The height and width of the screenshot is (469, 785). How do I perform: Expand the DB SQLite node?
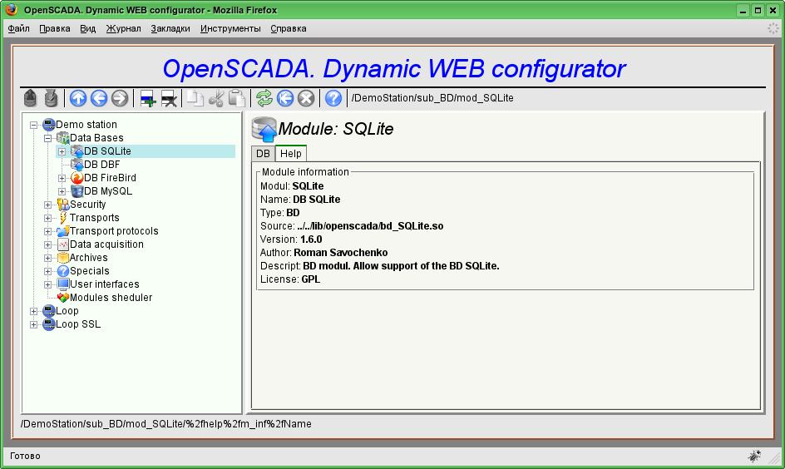pyautogui.click(x=62, y=151)
